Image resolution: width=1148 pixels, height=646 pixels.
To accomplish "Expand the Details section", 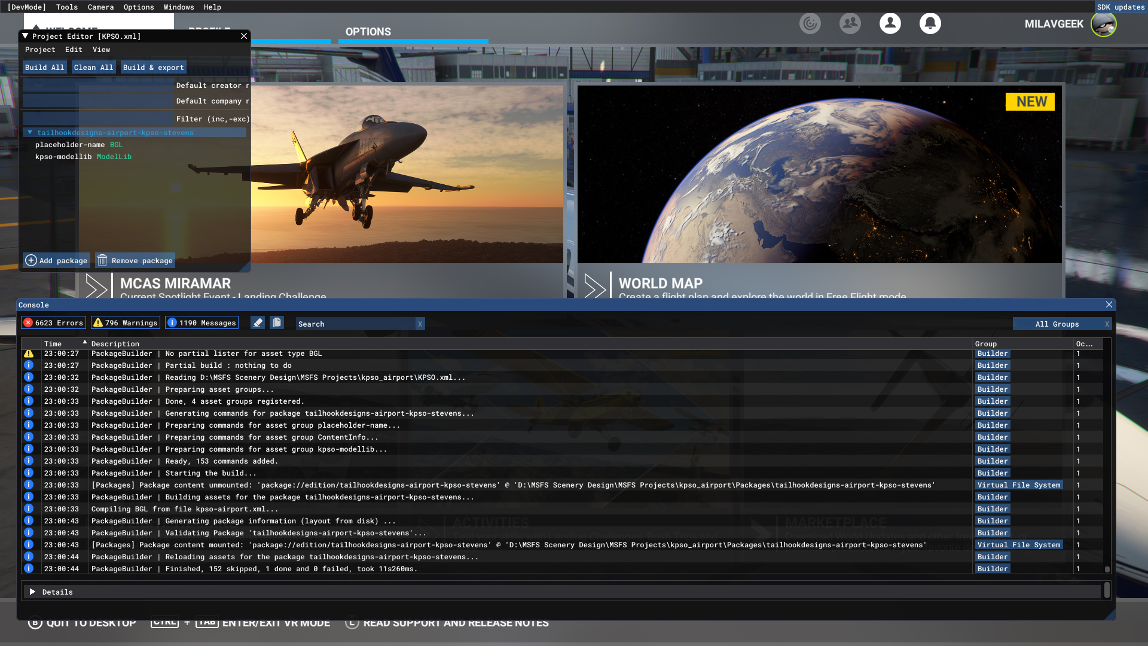I will [33, 592].
